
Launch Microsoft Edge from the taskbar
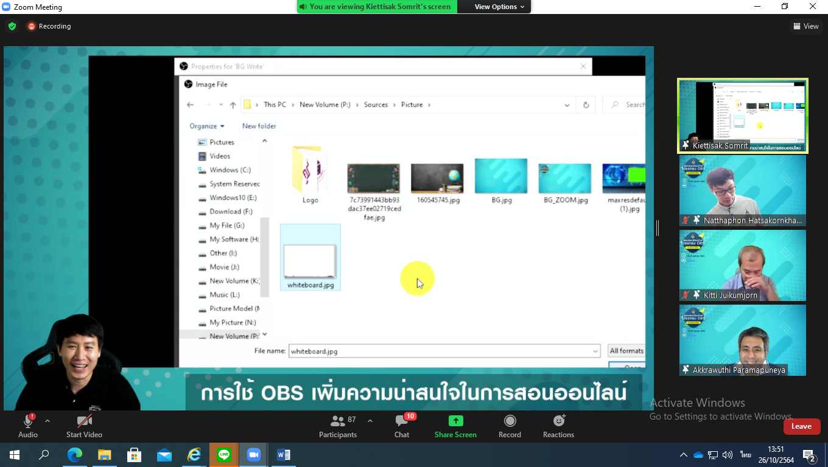(x=74, y=455)
